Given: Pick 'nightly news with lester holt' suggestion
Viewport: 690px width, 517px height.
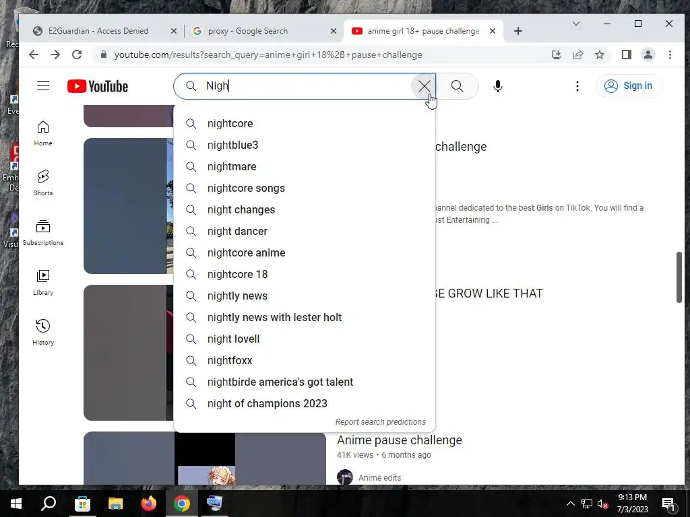Looking at the screenshot, I should [x=304, y=318].
